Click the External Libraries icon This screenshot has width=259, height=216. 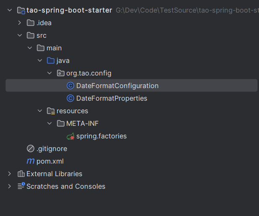21,174
